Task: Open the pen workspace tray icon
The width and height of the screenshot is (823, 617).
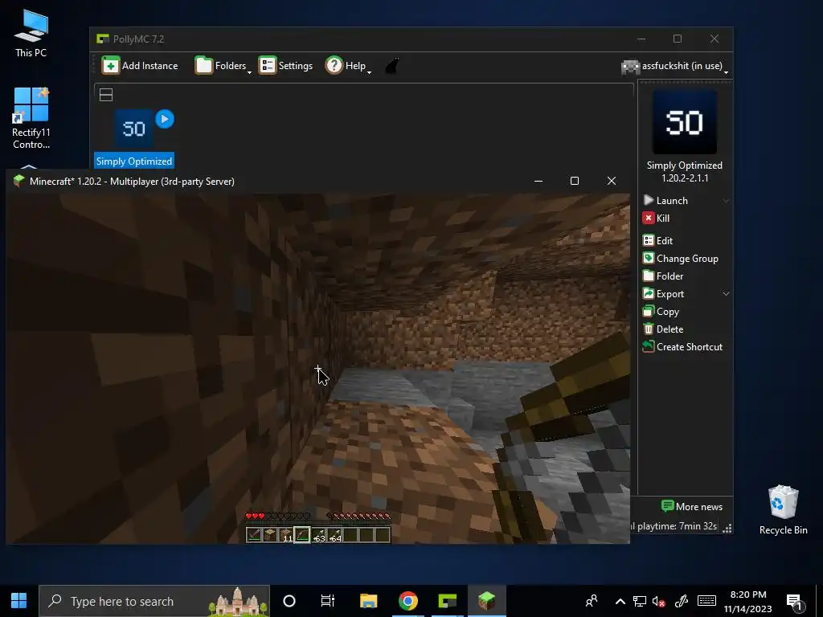Action: click(682, 601)
